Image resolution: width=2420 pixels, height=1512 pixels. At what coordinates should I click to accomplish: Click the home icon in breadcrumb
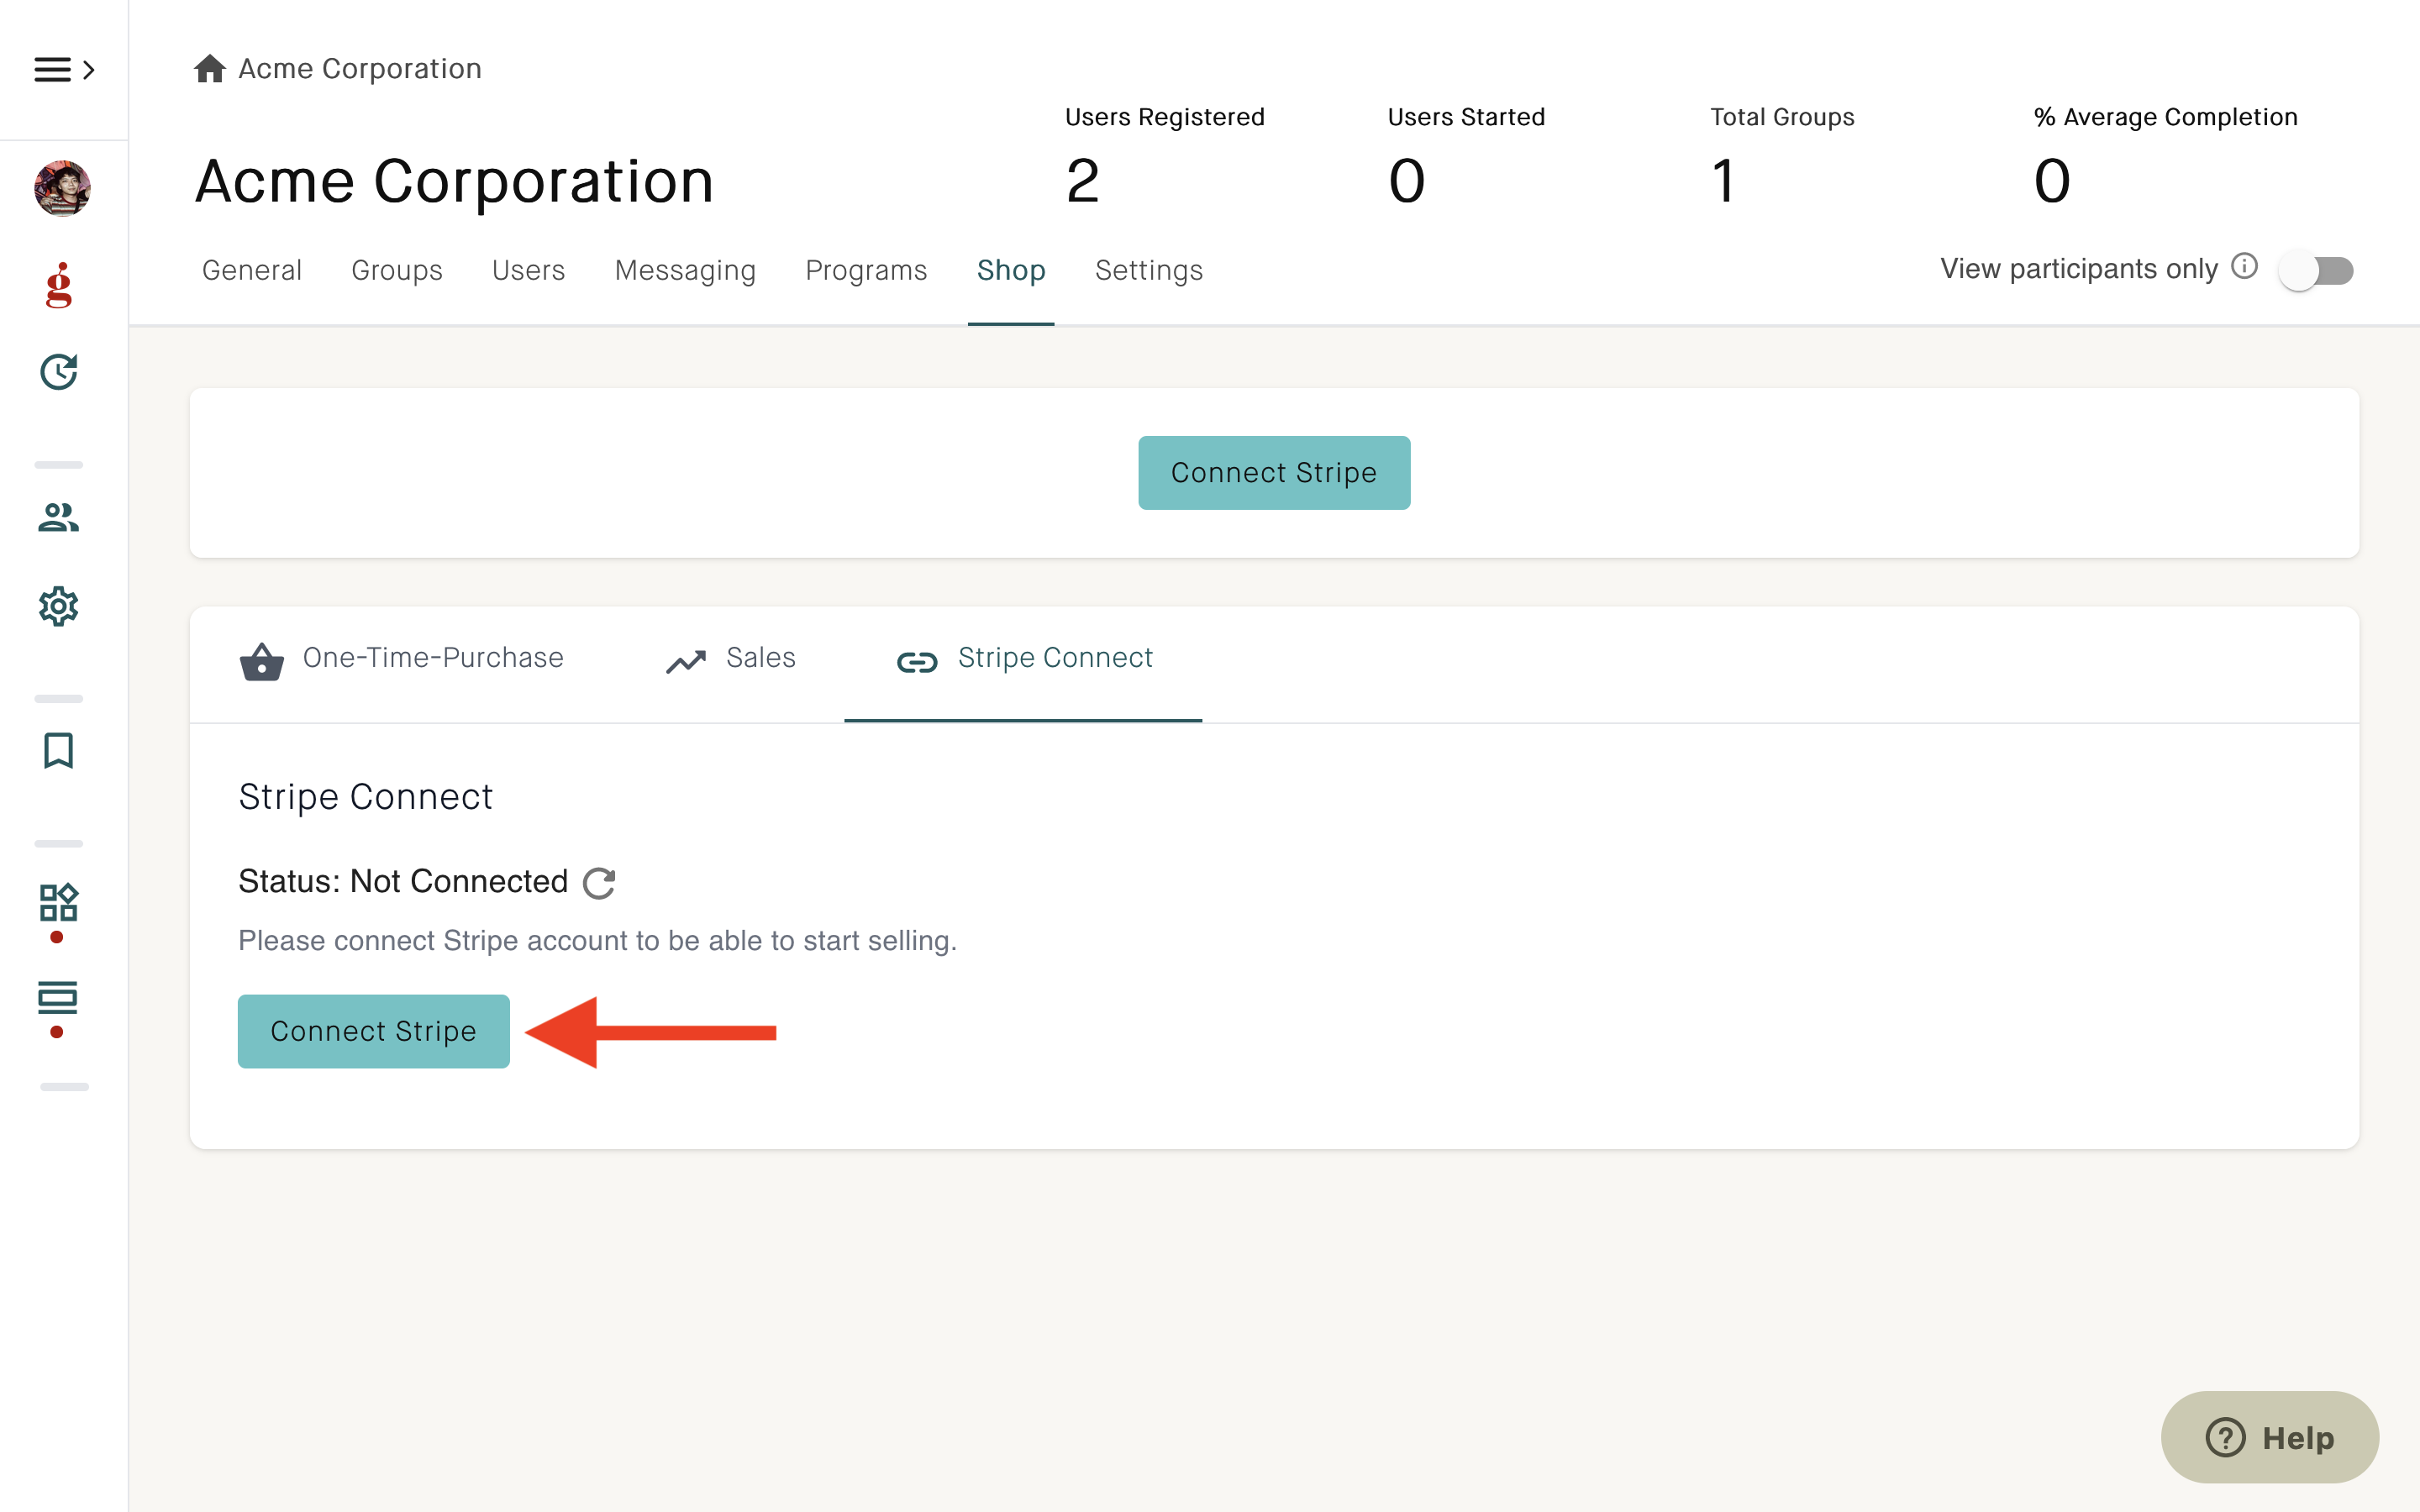click(x=209, y=69)
